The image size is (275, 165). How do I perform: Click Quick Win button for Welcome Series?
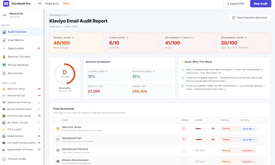click(249, 129)
